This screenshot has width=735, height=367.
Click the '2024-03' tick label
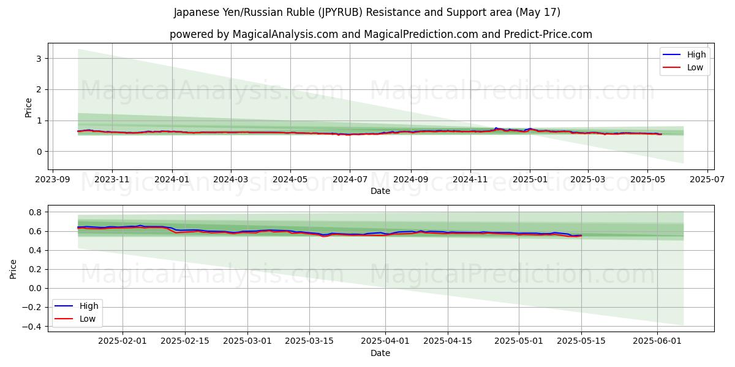231,180
